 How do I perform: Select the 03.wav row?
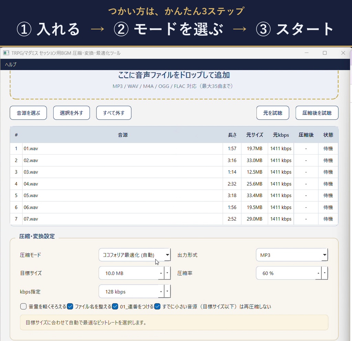click(x=174, y=172)
